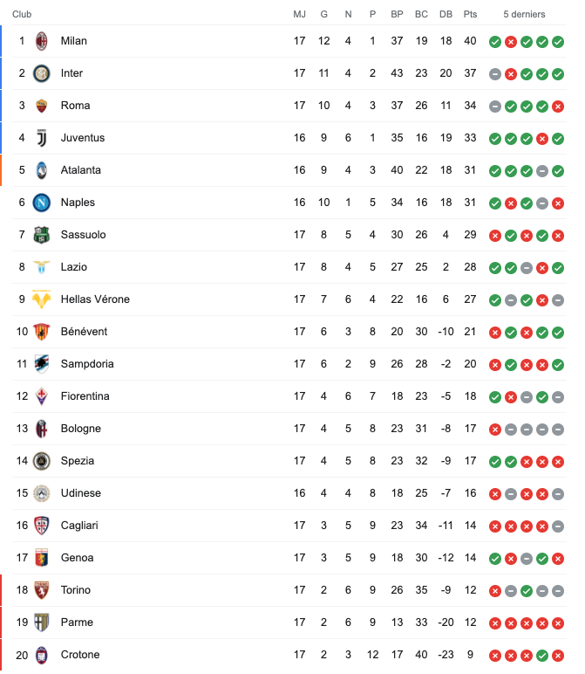Viewport: 585px width, 674px height.
Task: Click the Sampdoria club badge
Action: (x=42, y=364)
